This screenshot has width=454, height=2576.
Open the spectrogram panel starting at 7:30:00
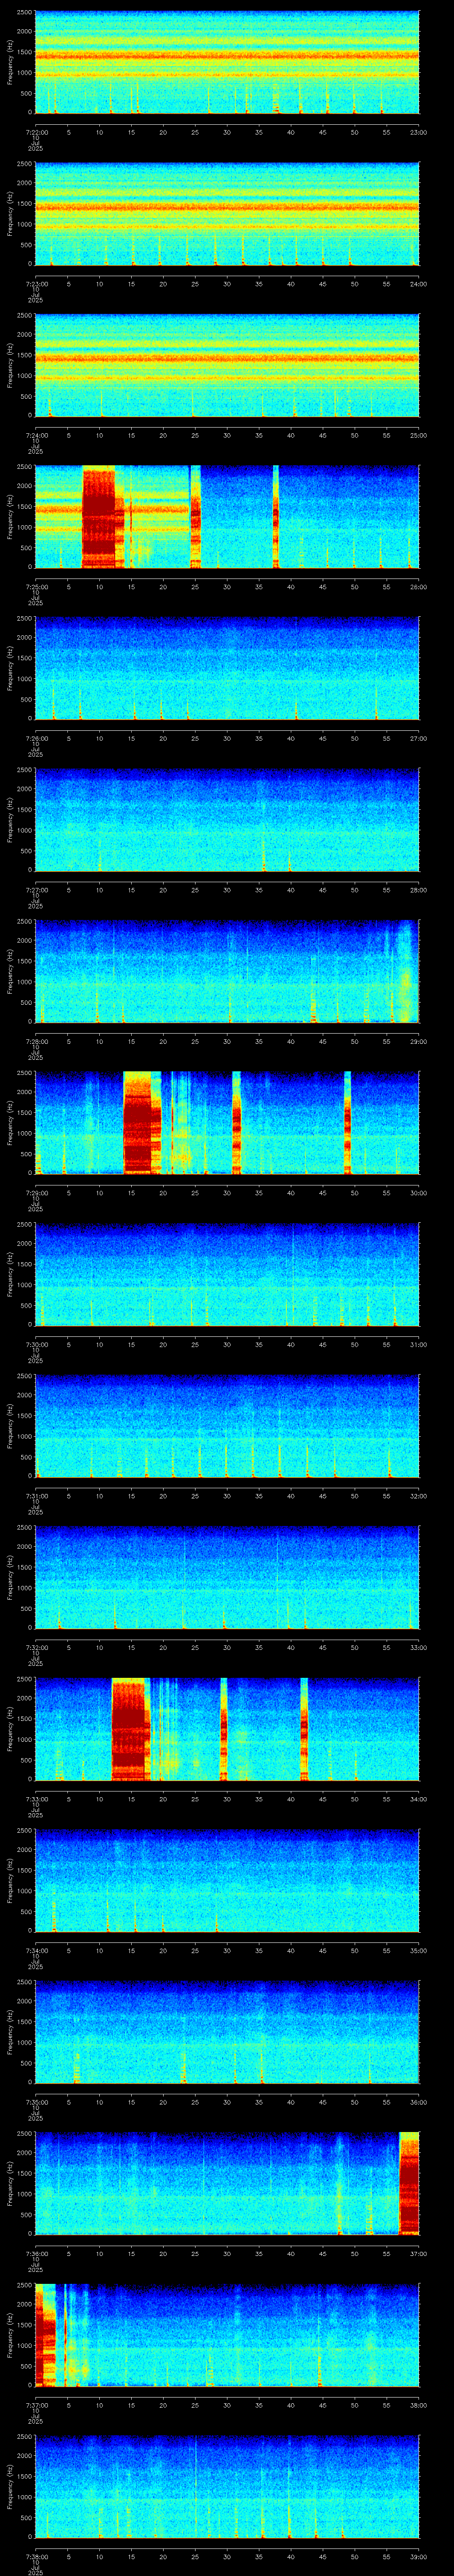[227, 1274]
